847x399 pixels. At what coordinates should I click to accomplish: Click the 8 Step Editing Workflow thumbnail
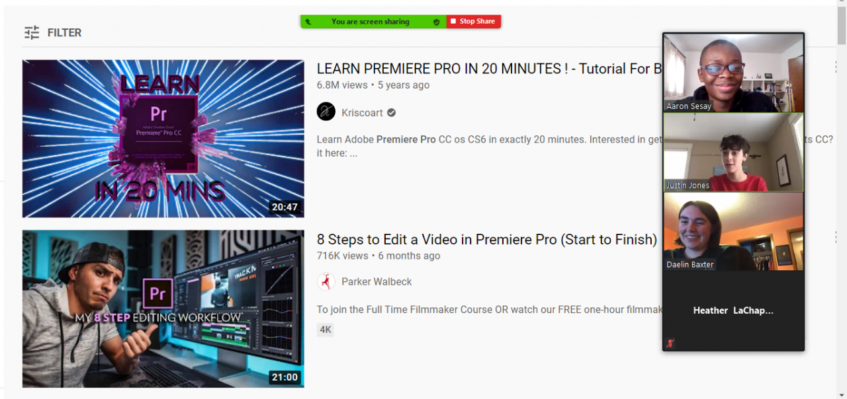(x=163, y=308)
